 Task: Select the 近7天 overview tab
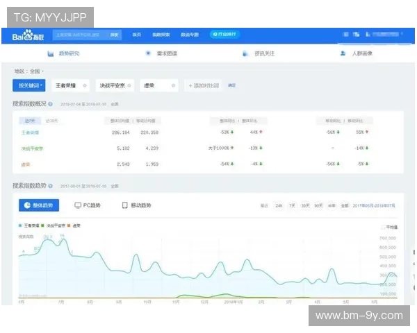30,121
